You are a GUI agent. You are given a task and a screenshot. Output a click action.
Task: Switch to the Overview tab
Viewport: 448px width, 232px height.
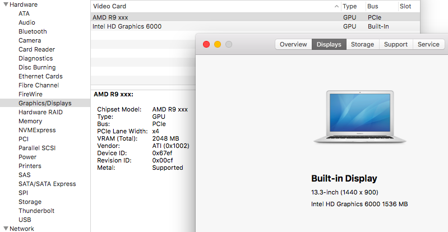pyautogui.click(x=293, y=44)
